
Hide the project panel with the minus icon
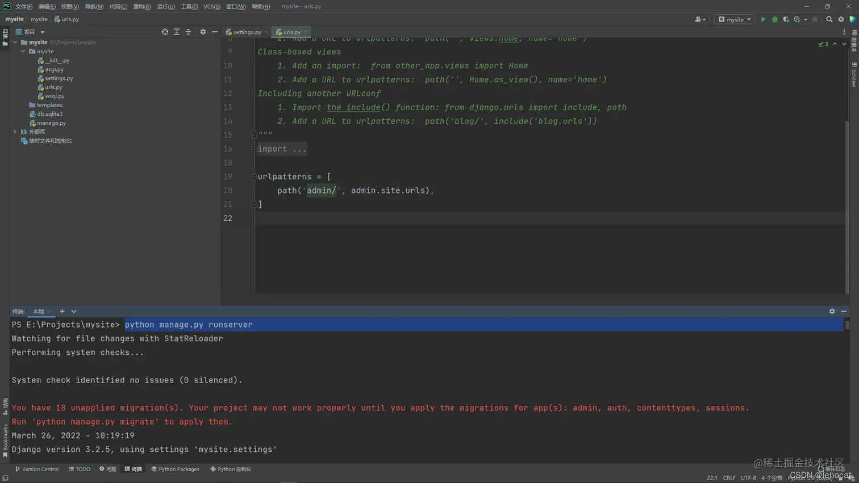pyautogui.click(x=215, y=32)
